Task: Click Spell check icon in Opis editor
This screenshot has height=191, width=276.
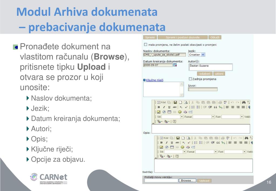Action: coord(225,102)
